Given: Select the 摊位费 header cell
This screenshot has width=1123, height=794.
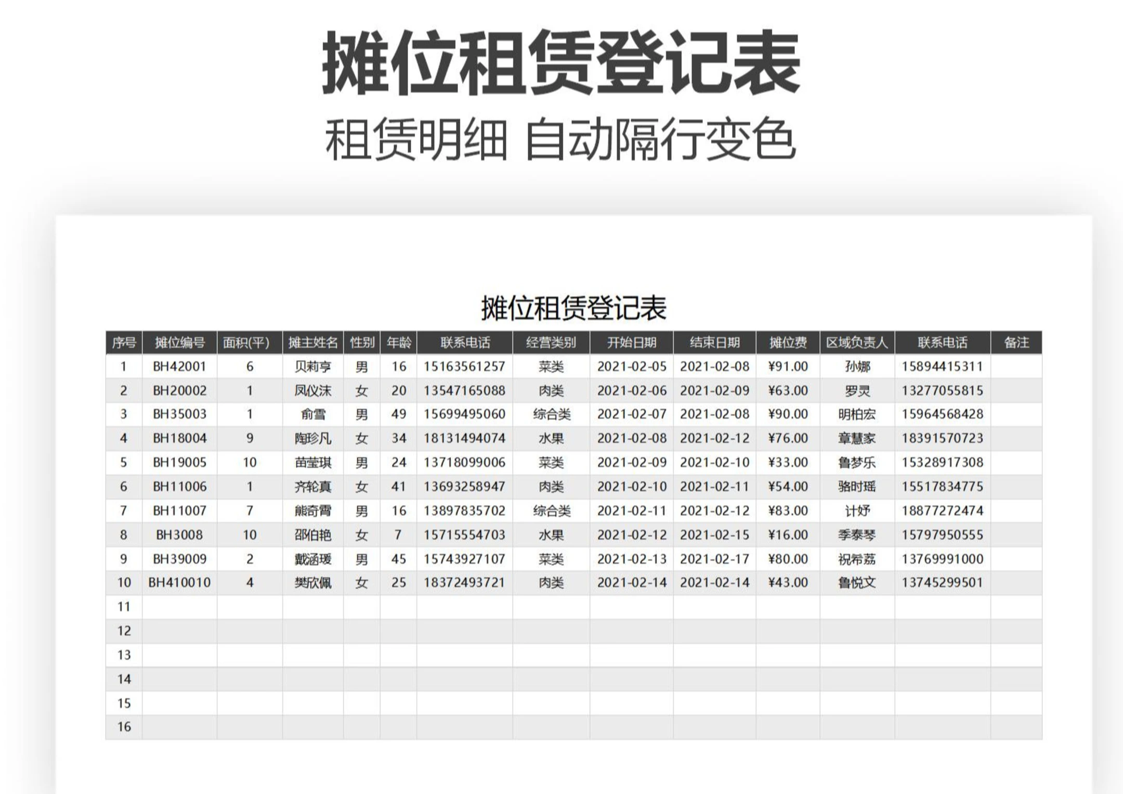Looking at the screenshot, I should pos(788,342).
